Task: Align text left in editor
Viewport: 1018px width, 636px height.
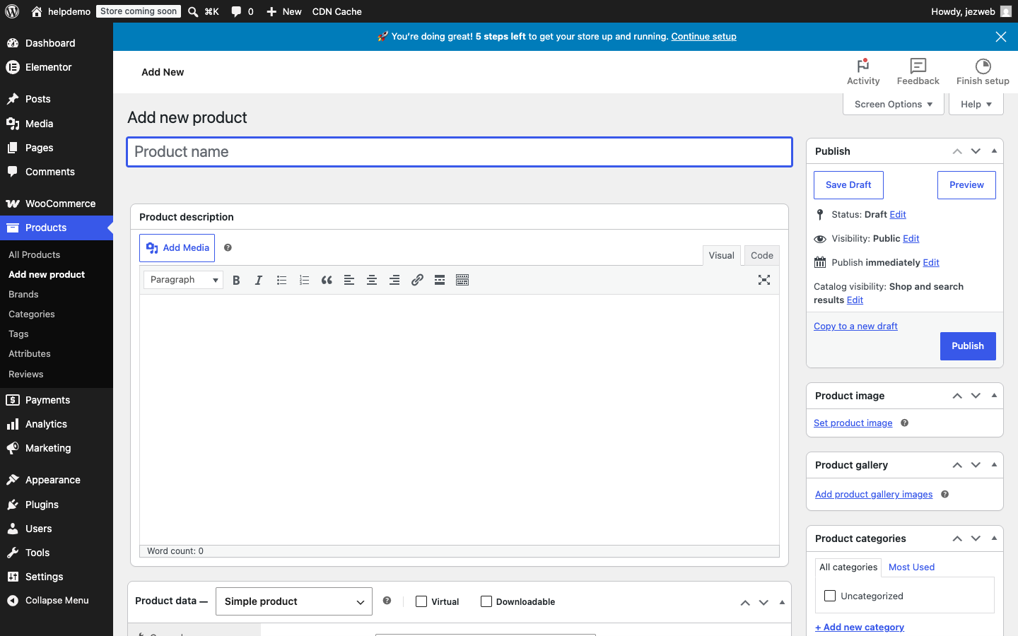Action: pyautogui.click(x=349, y=281)
